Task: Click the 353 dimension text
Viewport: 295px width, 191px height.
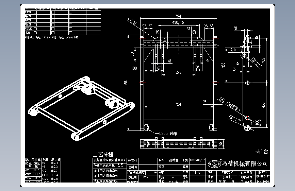Action: click(179, 72)
